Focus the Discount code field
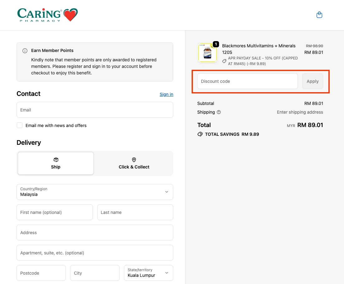344x284 pixels. (247, 81)
